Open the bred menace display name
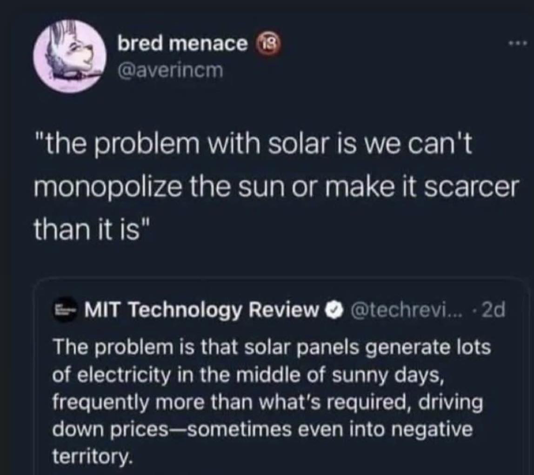The width and height of the screenshot is (534, 475). tap(182, 44)
